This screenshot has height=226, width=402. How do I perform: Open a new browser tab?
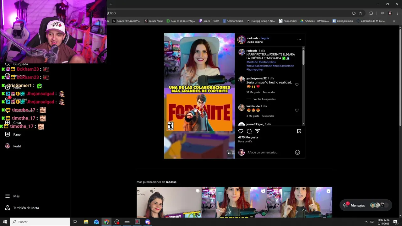[111, 4]
